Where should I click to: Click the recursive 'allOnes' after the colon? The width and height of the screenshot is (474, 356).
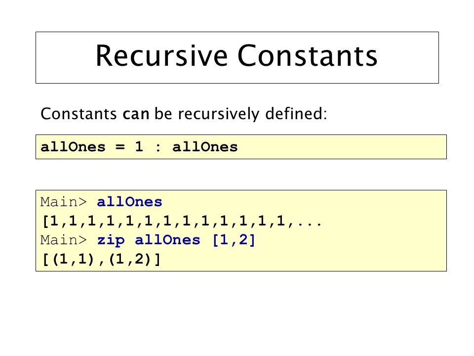click(x=205, y=147)
